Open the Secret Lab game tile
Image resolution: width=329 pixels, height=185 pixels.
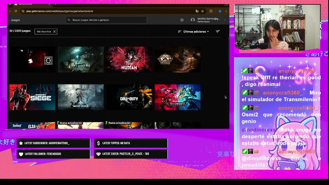pos(32,60)
